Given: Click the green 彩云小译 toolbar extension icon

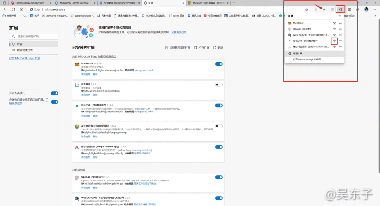Looking at the screenshot, I should (x=324, y=9).
